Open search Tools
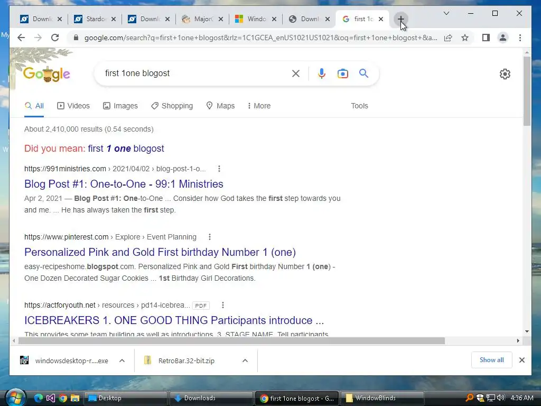The height and width of the screenshot is (406, 541). pos(359,106)
